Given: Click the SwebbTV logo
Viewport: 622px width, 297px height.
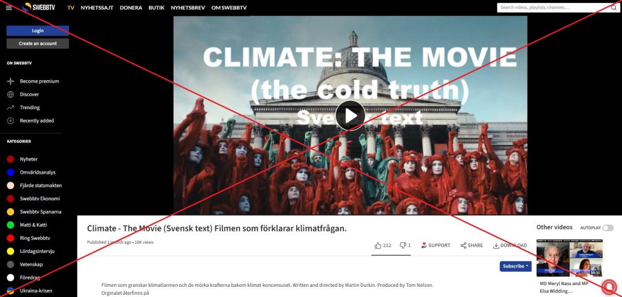Looking at the screenshot, I should point(40,7).
